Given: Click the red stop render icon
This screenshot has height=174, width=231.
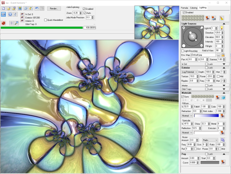Looking at the screenshot, I should pyautogui.click(x=3, y=23).
